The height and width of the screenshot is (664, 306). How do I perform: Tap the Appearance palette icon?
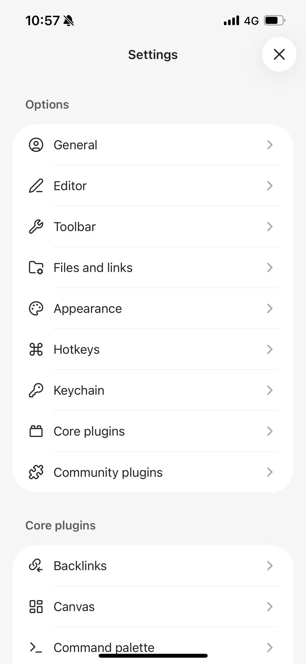pyautogui.click(x=36, y=308)
